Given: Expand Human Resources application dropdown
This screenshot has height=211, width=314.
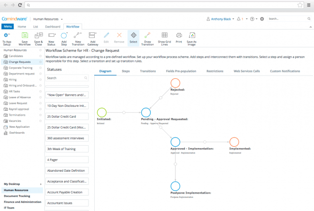Looking at the screenshot, I should pyautogui.click(x=62, y=19).
